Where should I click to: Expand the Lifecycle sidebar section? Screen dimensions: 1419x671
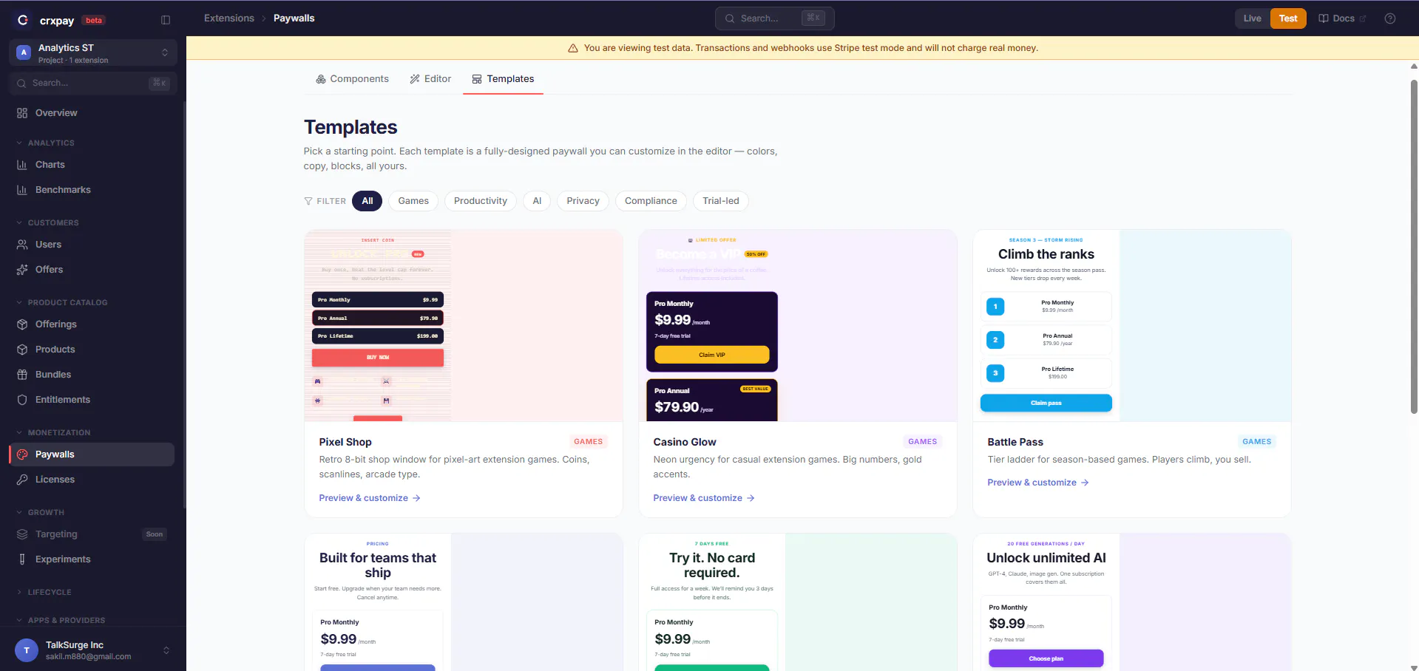coord(44,592)
